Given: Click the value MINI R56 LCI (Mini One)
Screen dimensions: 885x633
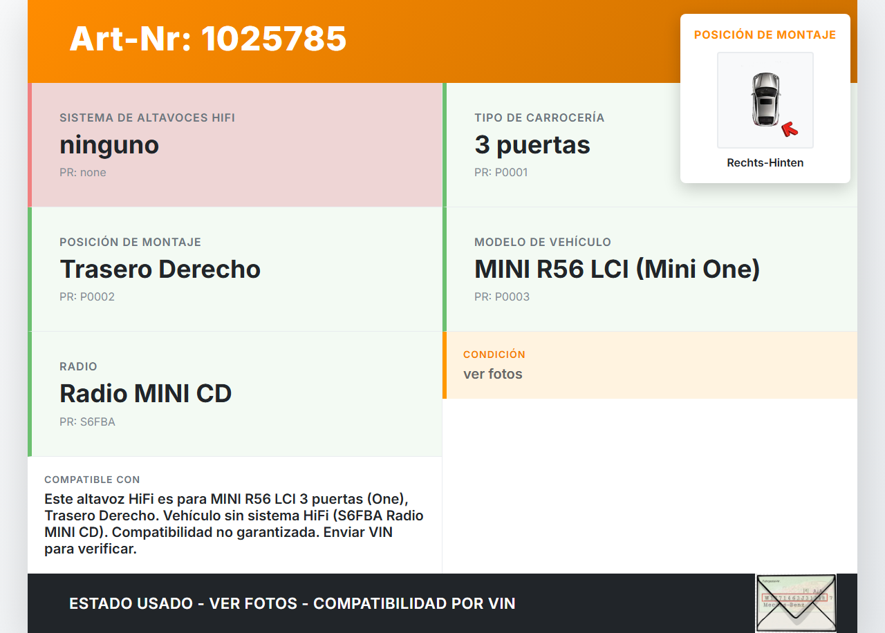Looking at the screenshot, I should [x=617, y=269].
